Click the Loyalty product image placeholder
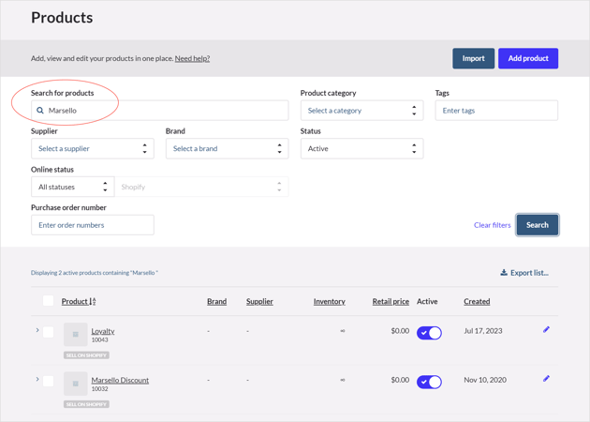 click(76, 334)
